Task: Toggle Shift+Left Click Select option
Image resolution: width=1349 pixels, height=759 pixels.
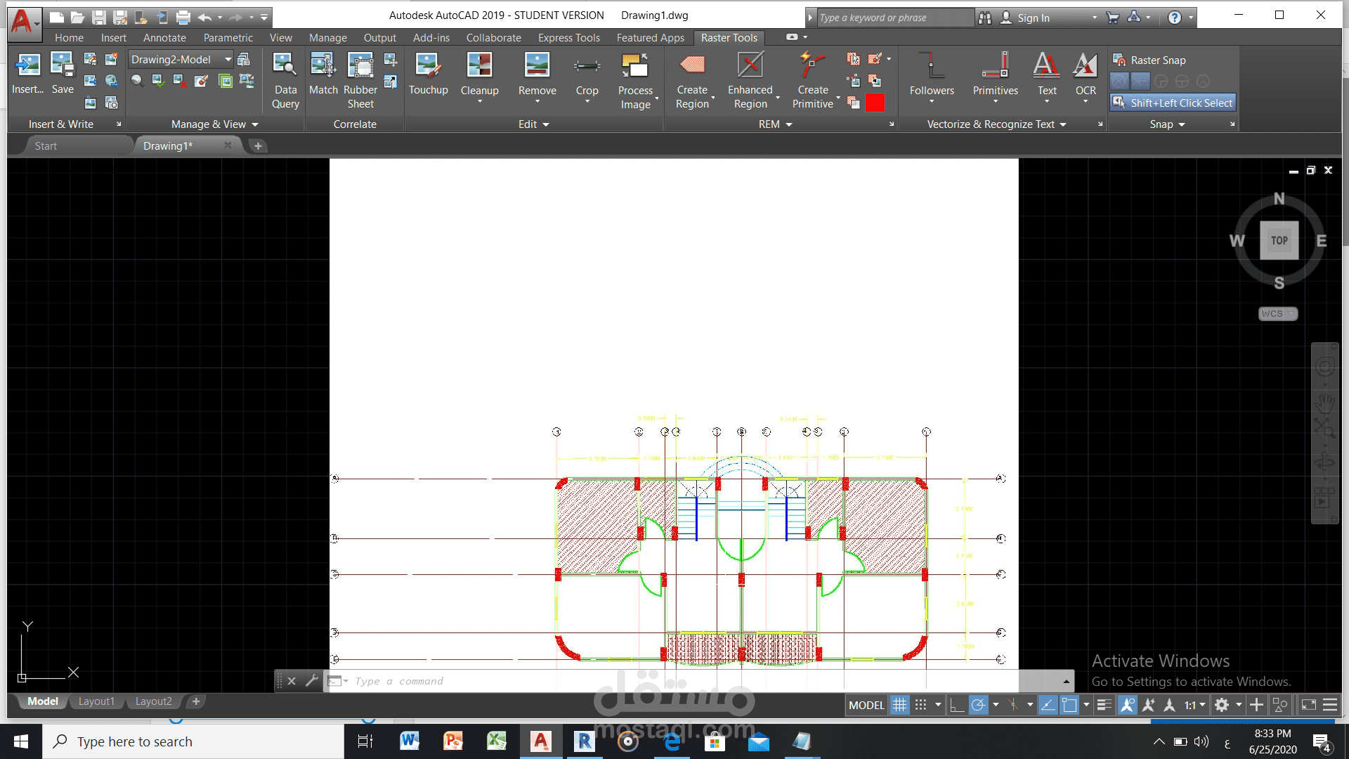Action: pyautogui.click(x=1173, y=103)
